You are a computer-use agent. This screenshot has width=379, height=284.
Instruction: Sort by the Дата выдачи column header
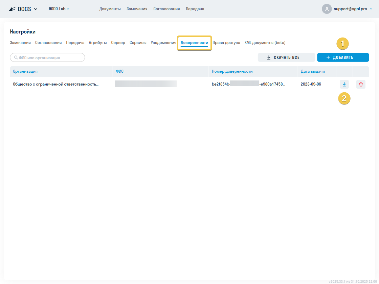(313, 71)
